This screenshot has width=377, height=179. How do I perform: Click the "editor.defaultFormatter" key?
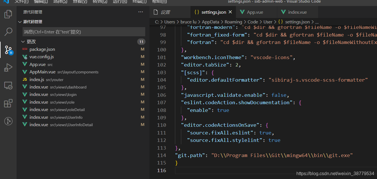coord(224,80)
